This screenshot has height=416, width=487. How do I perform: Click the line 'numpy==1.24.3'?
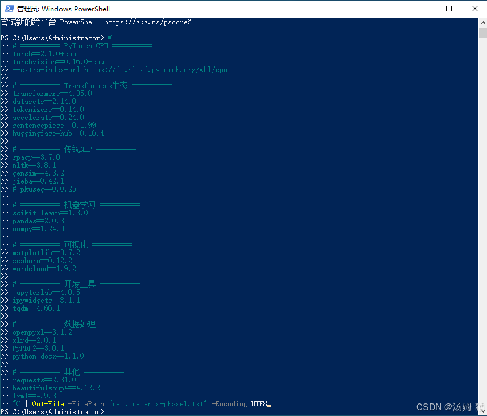tap(38, 229)
